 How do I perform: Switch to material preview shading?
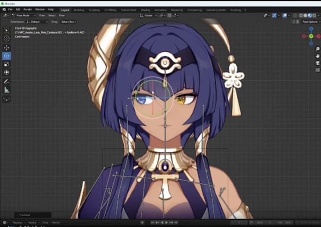(310, 16)
